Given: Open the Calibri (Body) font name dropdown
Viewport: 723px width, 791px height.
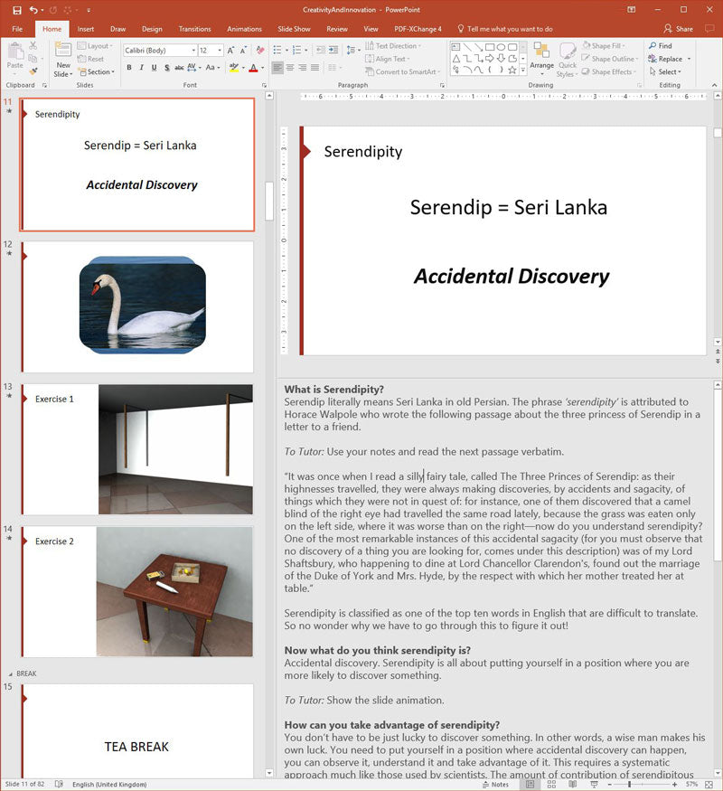Looking at the screenshot, I should click(193, 51).
